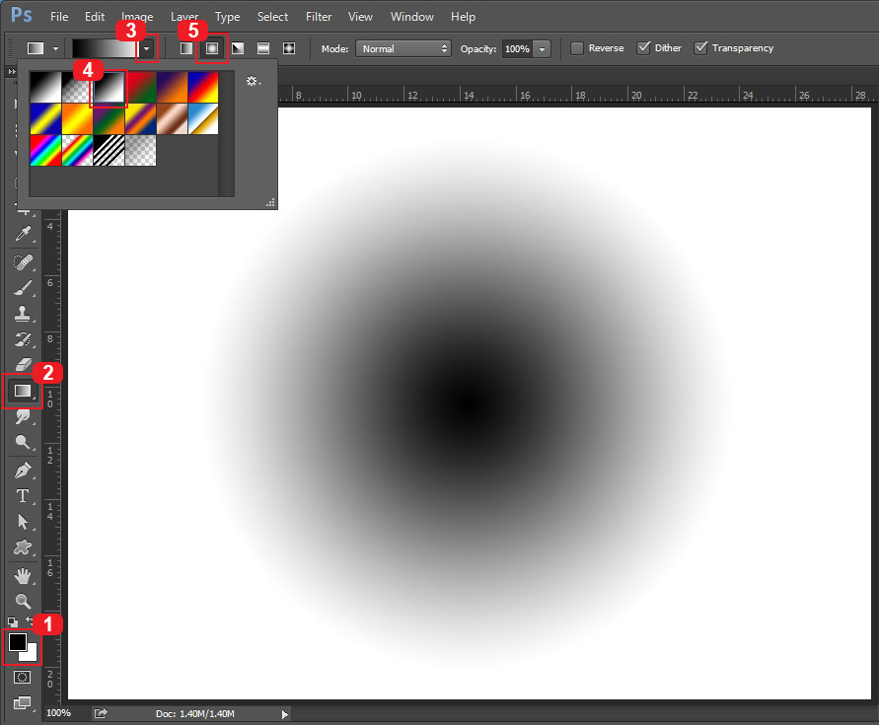Screen dimensions: 879x725
Task: Toggle the Transparency checkbox
Action: (x=700, y=48)
